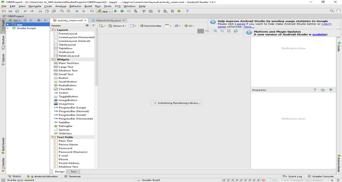Screen dimensions: 342x182
Task: Open SDK Manager icon in toolbar
Action: (172, 11)
